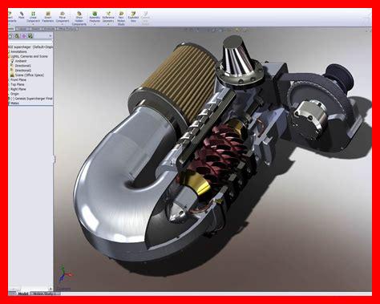
Task: Expand the Reference Geometry dropdown arrow
Action: [x=108, y=24]
